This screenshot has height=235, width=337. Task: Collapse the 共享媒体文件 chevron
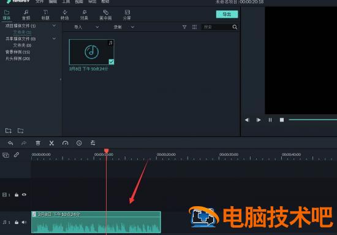coord(54,39)
